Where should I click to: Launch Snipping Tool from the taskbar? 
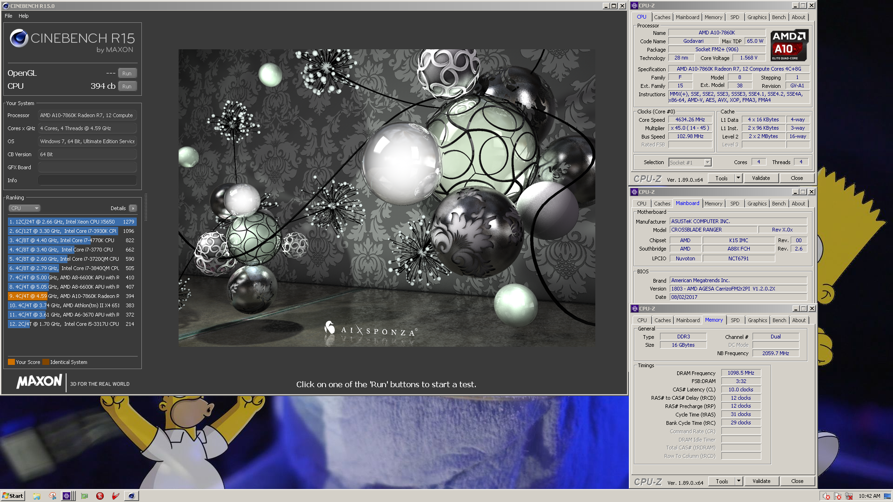[x=53, y=496]
